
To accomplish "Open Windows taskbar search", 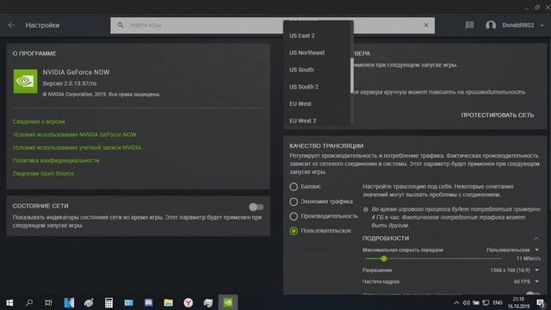I will point(29,302).
